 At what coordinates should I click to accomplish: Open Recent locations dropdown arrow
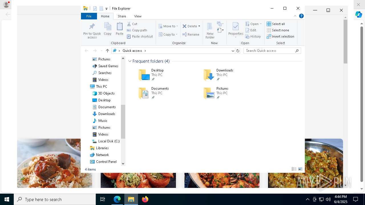pos(101,51)
